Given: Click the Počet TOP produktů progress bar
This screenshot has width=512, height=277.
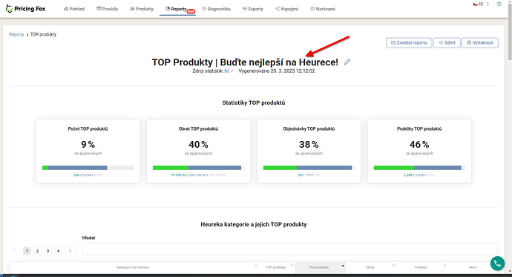Looking at the screenshot, I should pyautogui.click(x=88, y=168).
